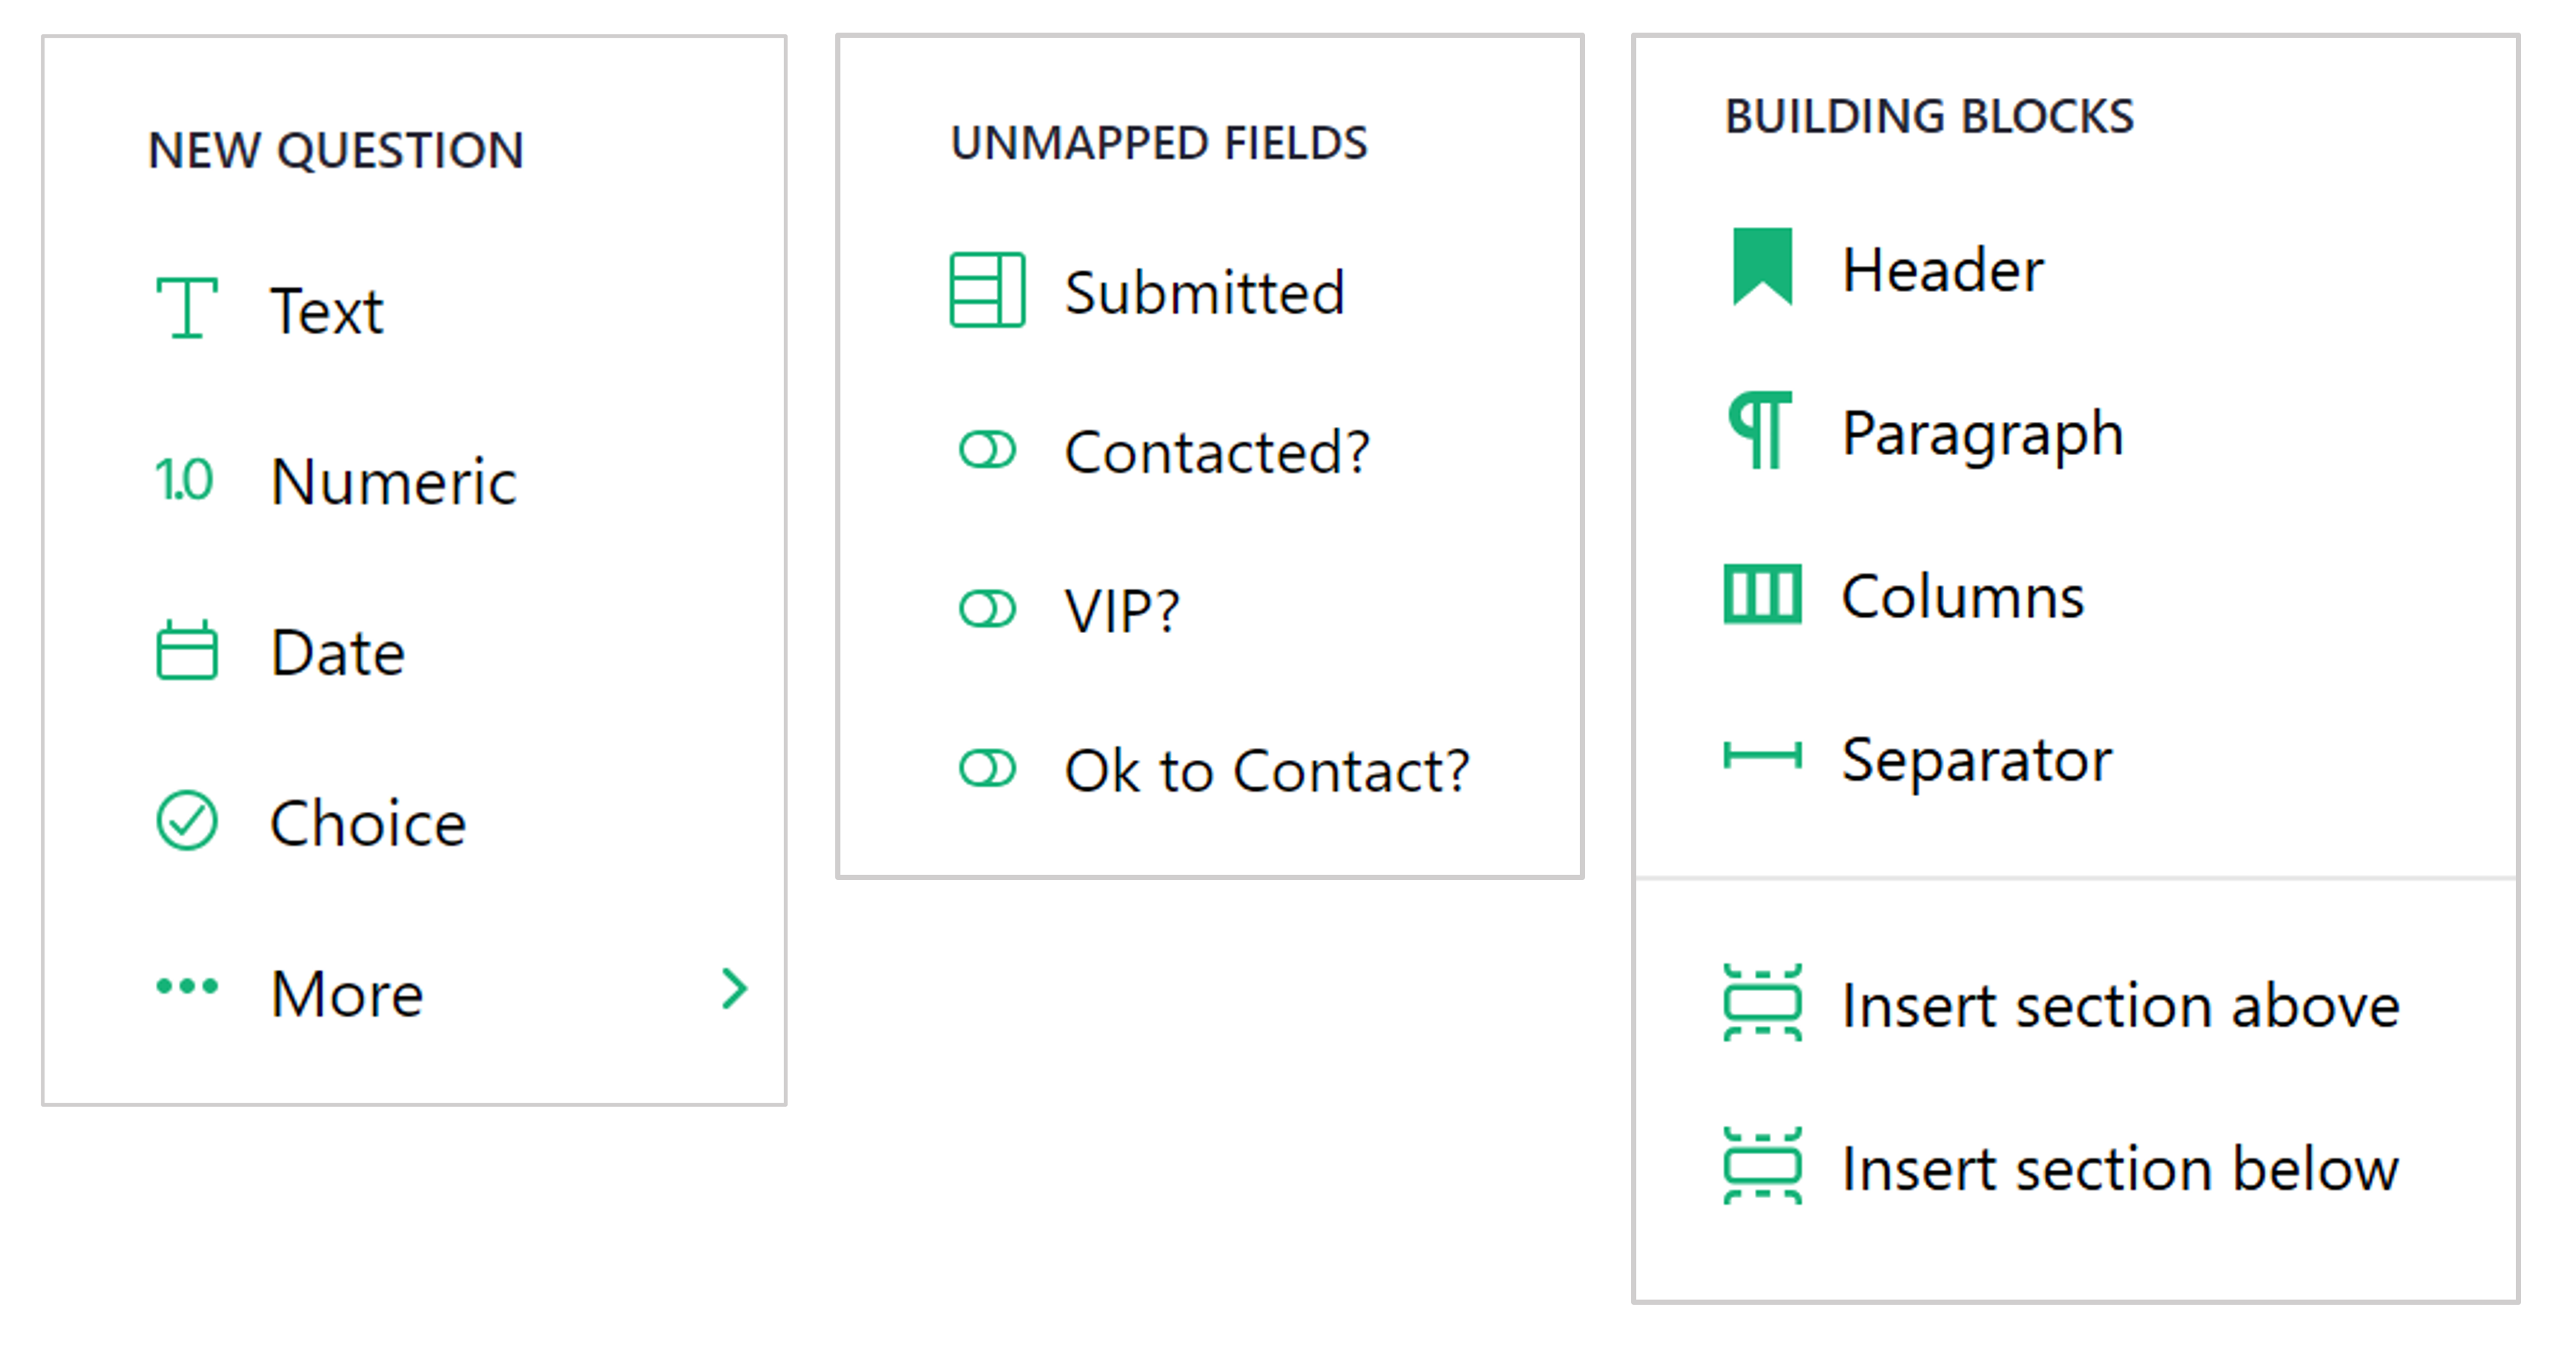
Task: Add the Submitted unmapped field
Action: (x=1205, y=292)
